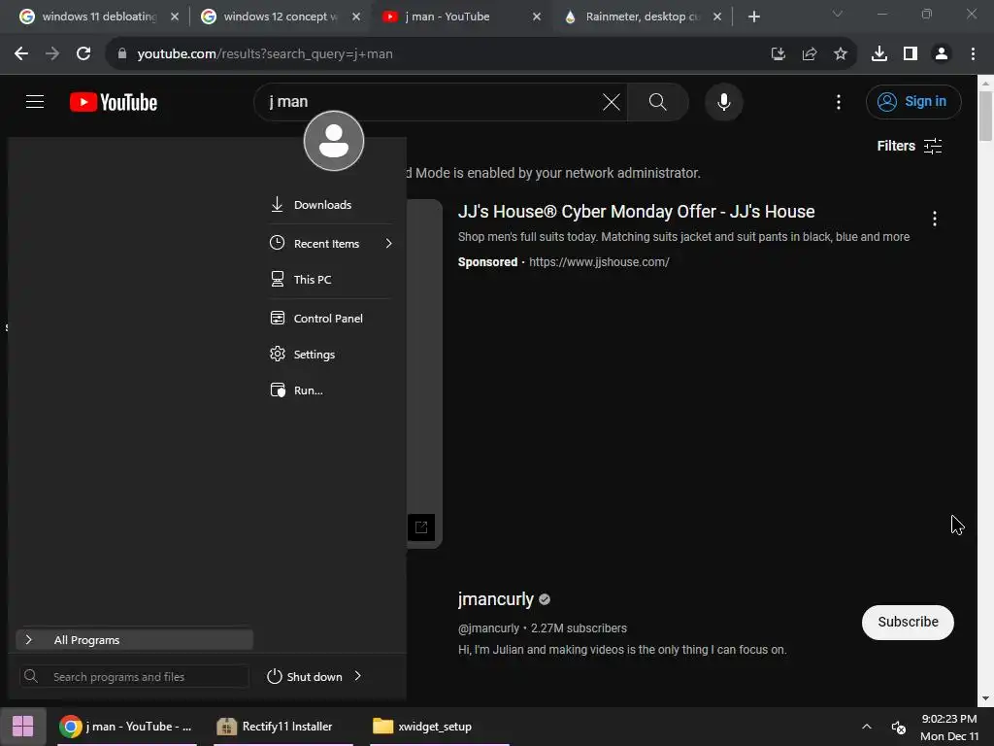Switch to the Rectify11 Installer taskbar item
The image size is (994, 746).
pyautogui.click(x=282, y=727)
